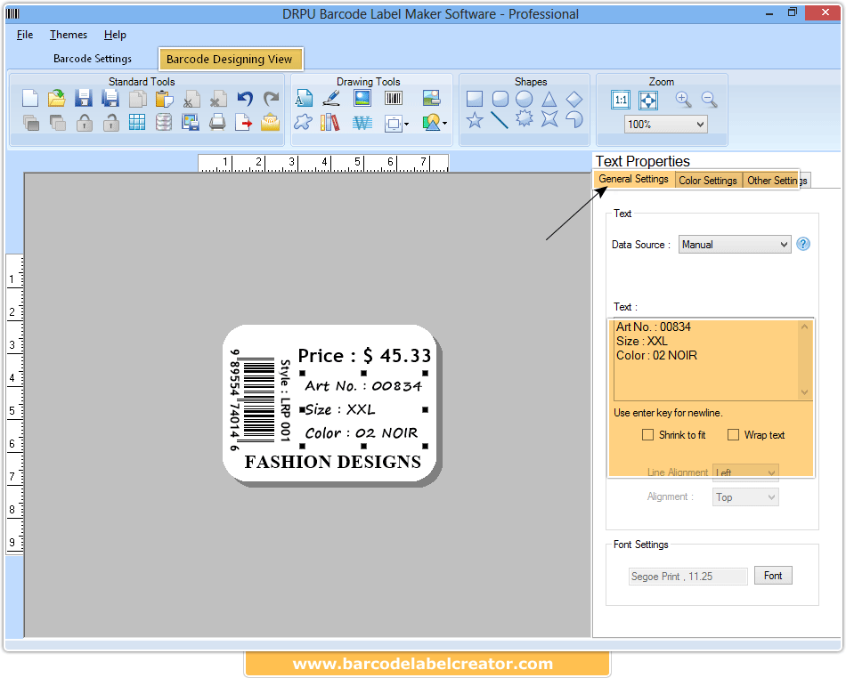Expand the frame tool dropdown arrow
The image size is (846, 678).
406,124
